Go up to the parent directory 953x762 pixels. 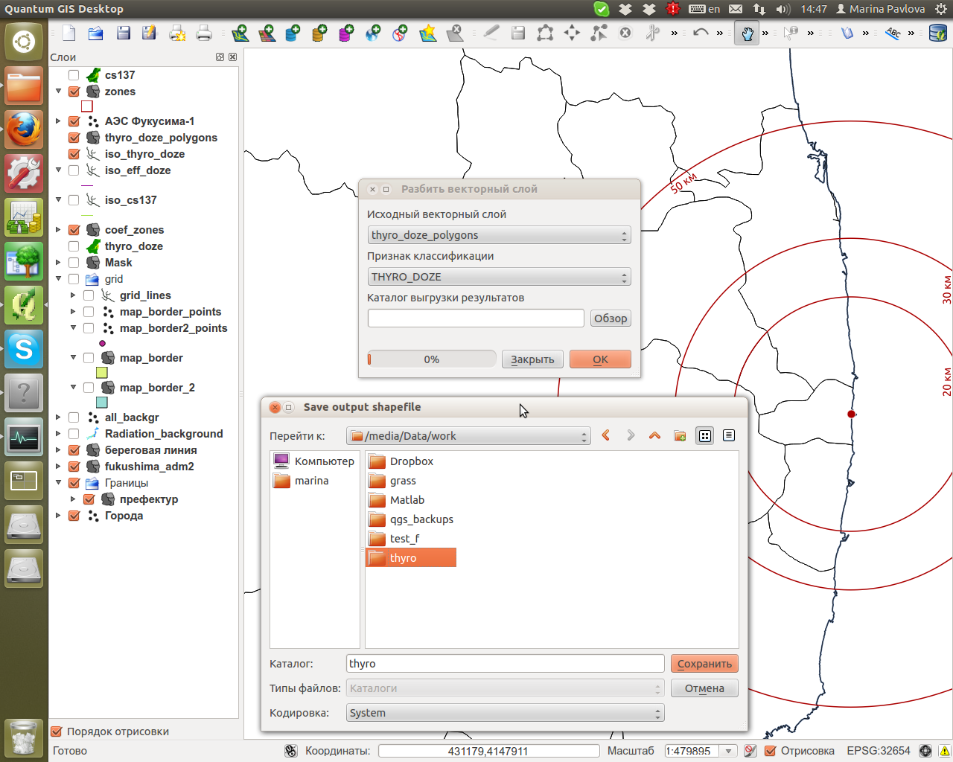[x=654, y=436]
